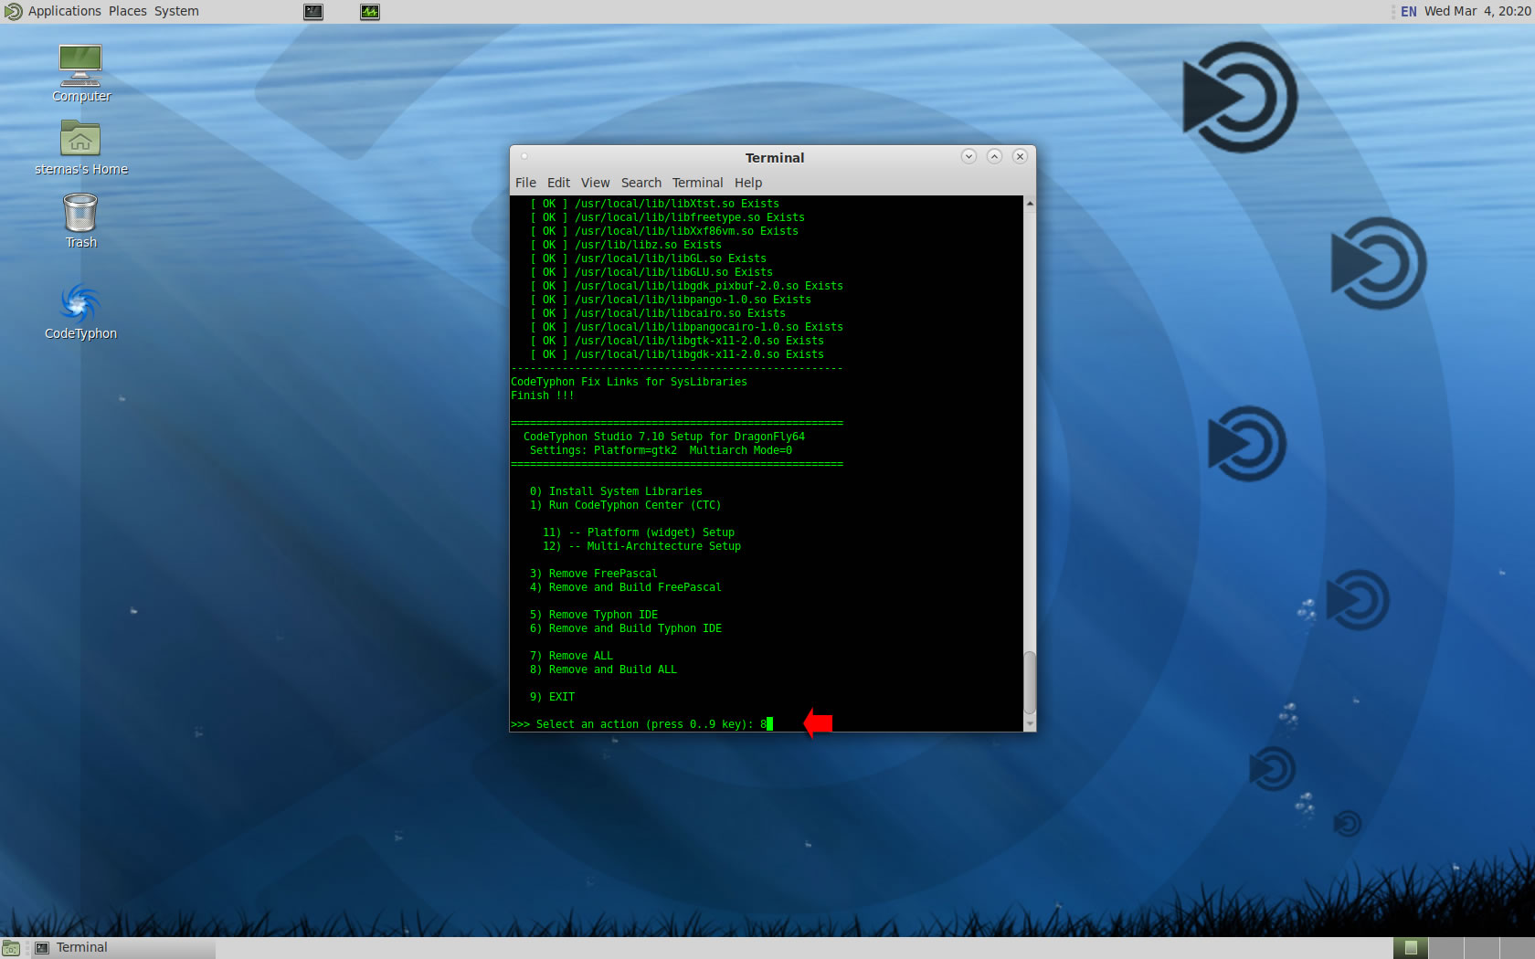
Task: Open the System menu
Action: pyautogui.click(x=176, y=11)
